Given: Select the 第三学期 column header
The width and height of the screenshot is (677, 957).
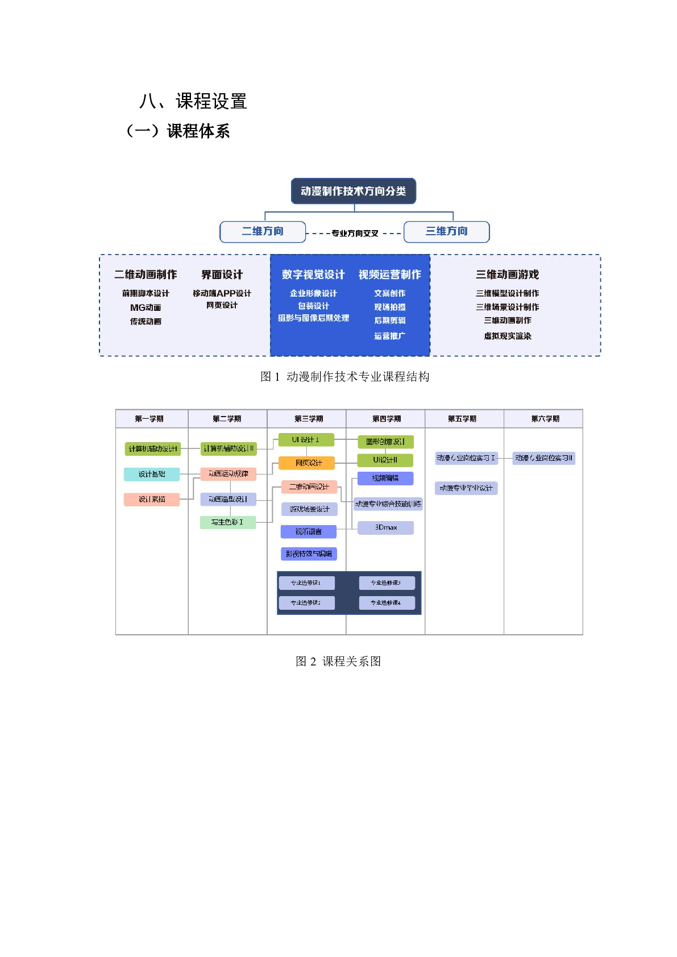Looking at the screenshot, I should tap(309, 419).
